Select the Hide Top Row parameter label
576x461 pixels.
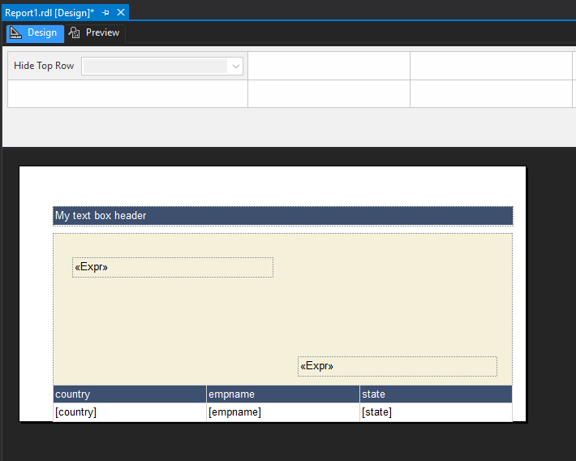click(x=44, y=66)
